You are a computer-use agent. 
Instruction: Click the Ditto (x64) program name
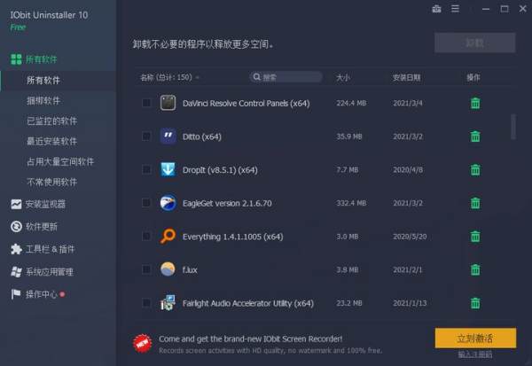[202, 136]
